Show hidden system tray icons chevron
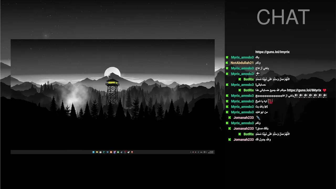336x189 pixels. [x=191, y=152]
